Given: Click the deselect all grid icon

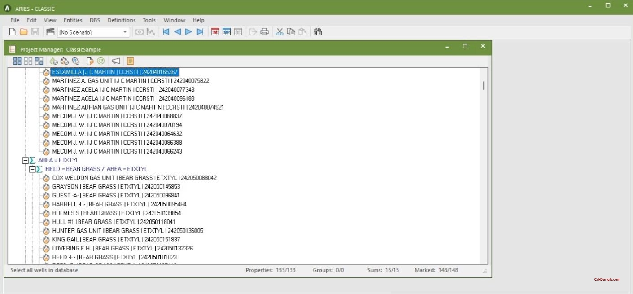Looking at the screenshot, I should (x=28, y=61).
